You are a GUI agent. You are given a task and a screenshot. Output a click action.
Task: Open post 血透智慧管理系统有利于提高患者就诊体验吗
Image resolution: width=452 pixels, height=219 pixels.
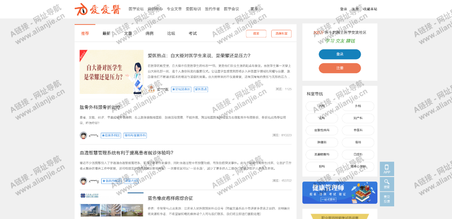pyautogui.click(x=127, y=153)
